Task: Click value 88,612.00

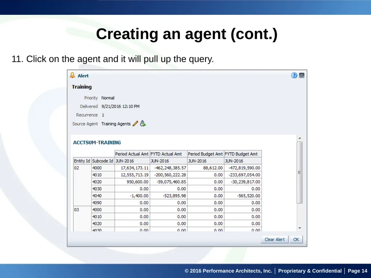Action: [213, 168]
